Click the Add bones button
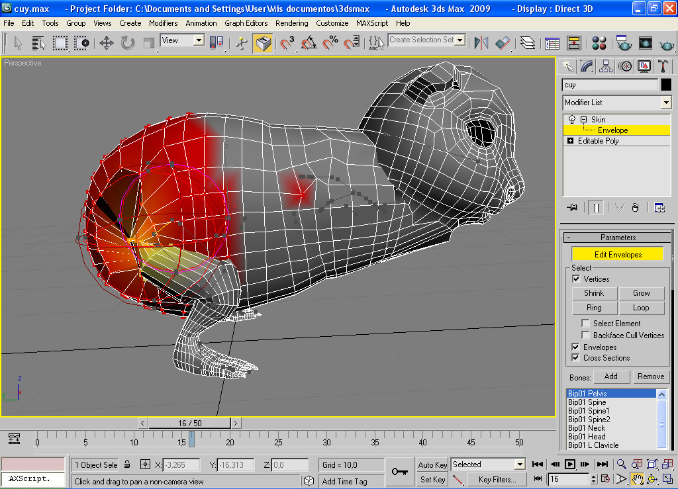The width and height of the screenshot is (678, 489). point(610,377)
